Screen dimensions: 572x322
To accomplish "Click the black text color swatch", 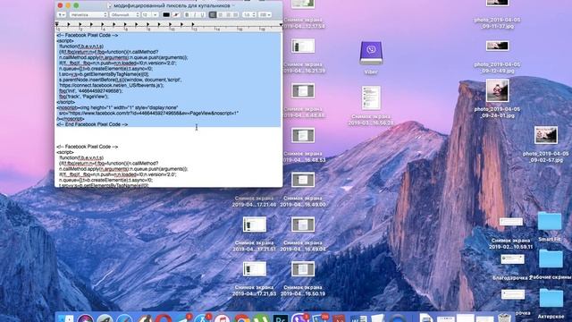I will pos(166,14).
